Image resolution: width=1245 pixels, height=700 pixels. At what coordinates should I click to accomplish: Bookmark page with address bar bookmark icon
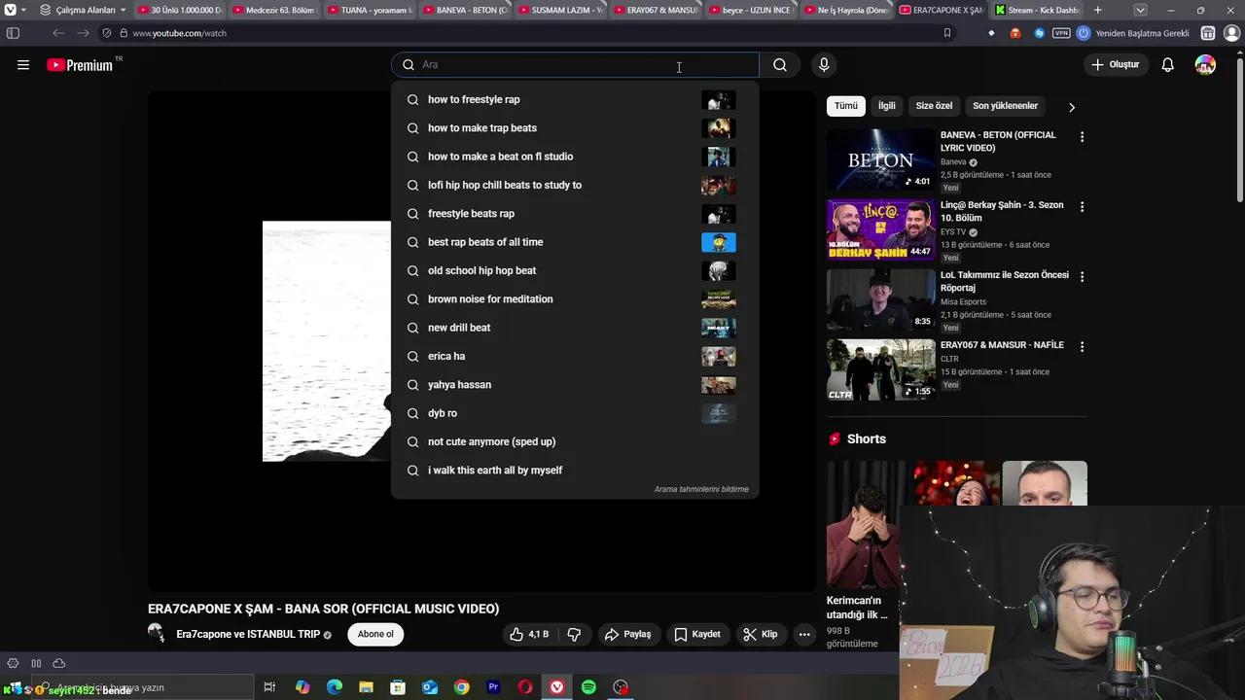click(946, 33)
